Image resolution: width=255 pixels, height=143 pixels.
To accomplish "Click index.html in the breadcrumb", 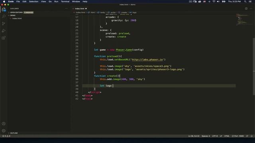I will pyautogui.click(x=80, y=12).
